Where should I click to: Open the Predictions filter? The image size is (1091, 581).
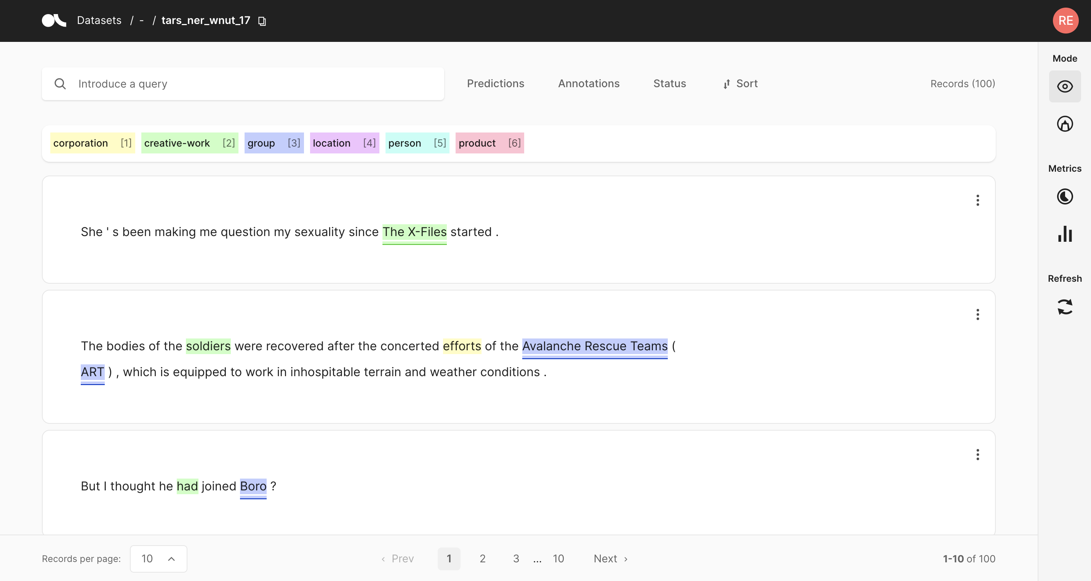pos(496,83)
